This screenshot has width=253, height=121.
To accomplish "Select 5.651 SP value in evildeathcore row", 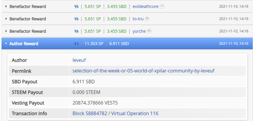I will click(x=93, y=6).
